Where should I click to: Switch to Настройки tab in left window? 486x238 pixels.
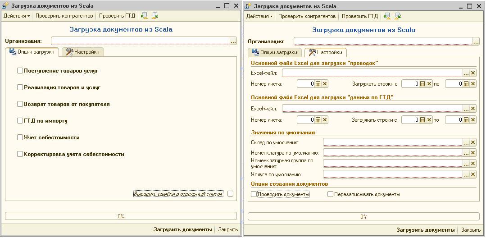click(x=83, y=52)
